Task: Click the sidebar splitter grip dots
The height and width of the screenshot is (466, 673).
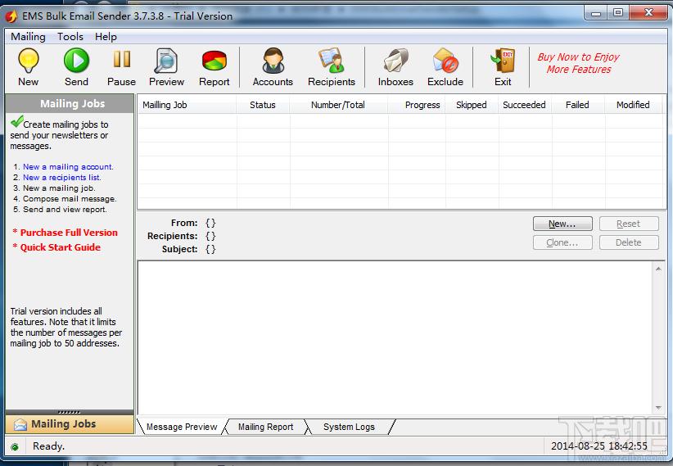Action: coord(69,412)
